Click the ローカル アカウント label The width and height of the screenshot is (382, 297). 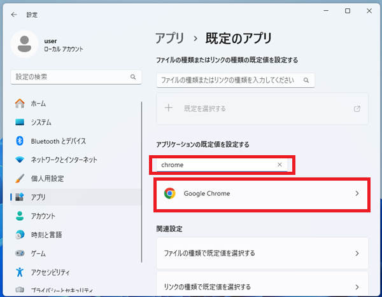pyautogui.click(x=63, y=49)
